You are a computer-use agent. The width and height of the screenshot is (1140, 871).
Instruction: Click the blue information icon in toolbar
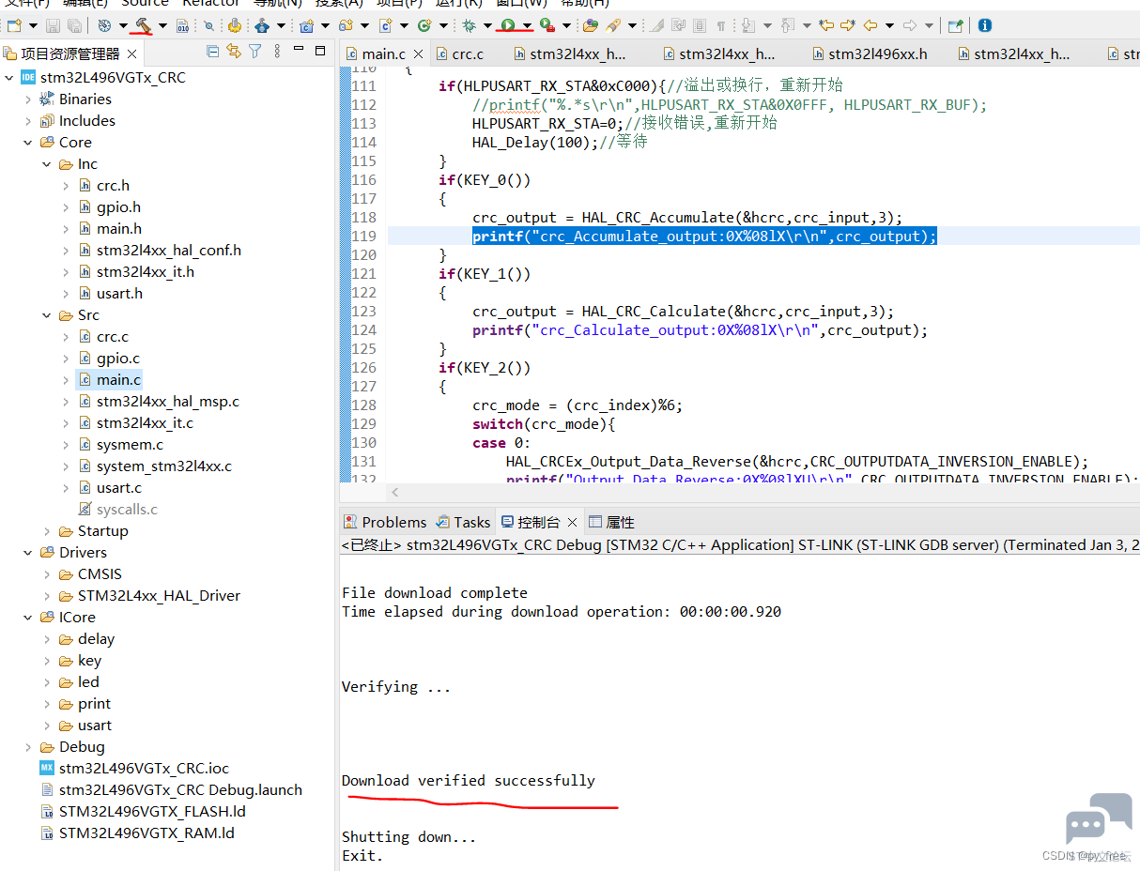984,25
